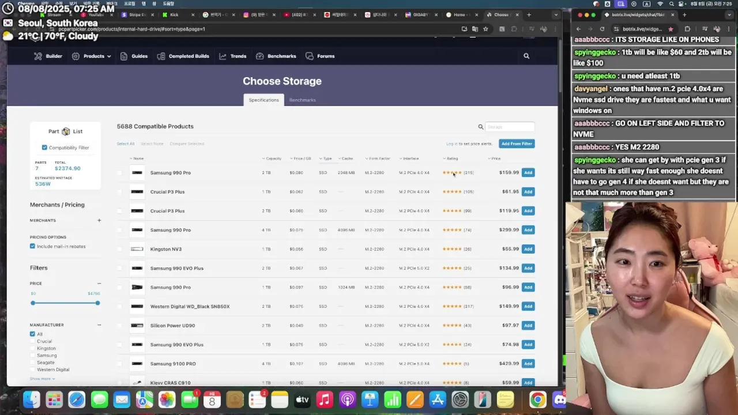Open the Forums chat bubble icon

(x=310, y=56)
